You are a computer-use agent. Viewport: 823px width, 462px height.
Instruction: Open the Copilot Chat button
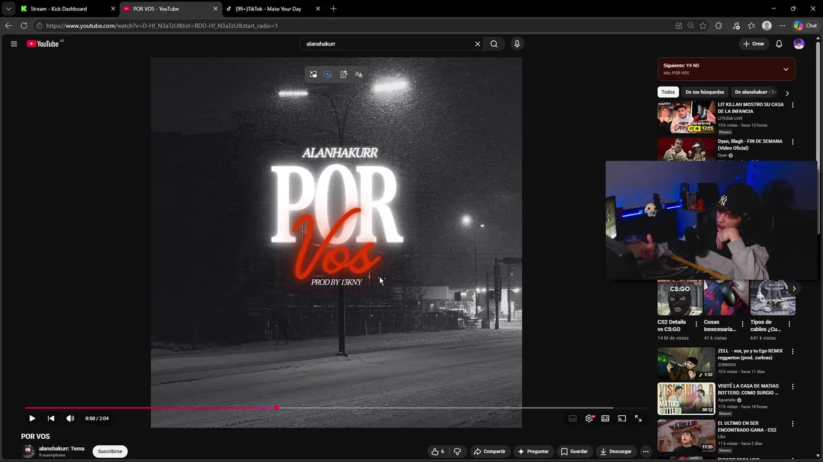tap(805, 26)
